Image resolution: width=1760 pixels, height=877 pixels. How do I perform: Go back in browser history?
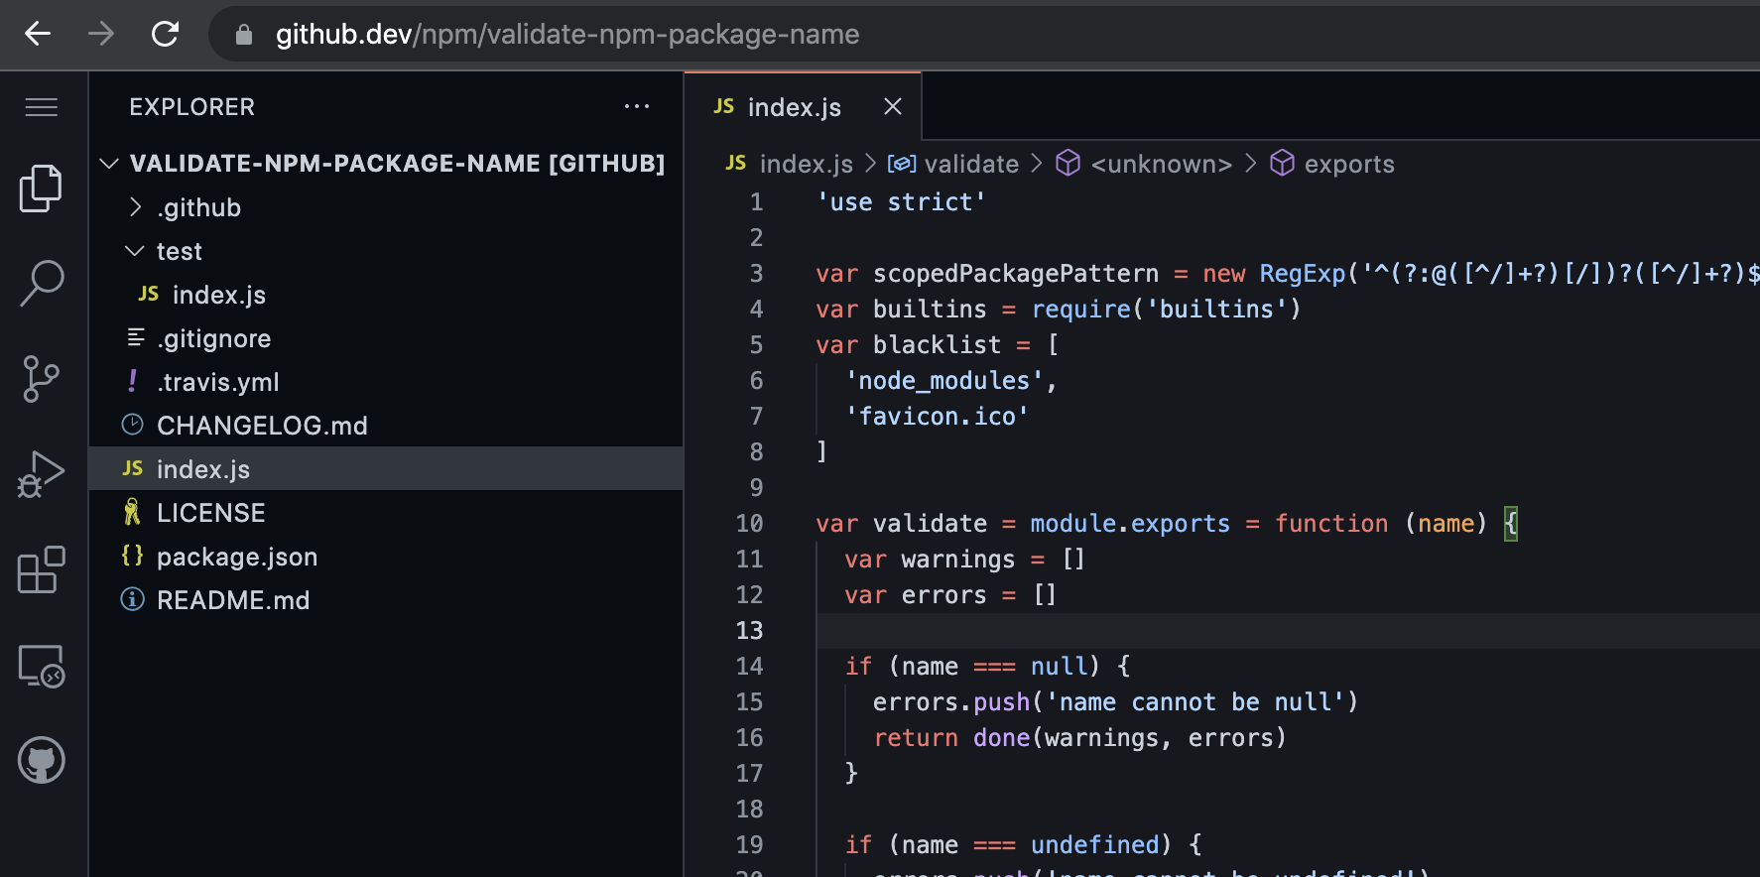tap(38, 34)
